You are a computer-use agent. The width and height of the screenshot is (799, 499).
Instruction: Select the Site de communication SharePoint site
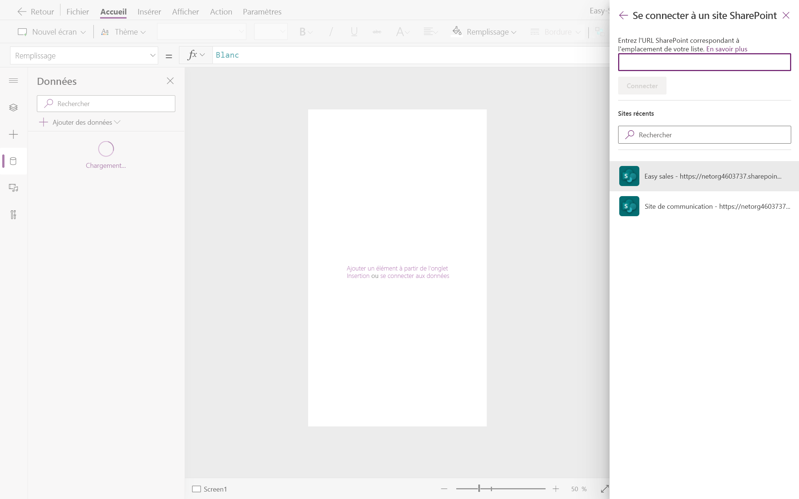pyautogui.click(x=704, y=206)
